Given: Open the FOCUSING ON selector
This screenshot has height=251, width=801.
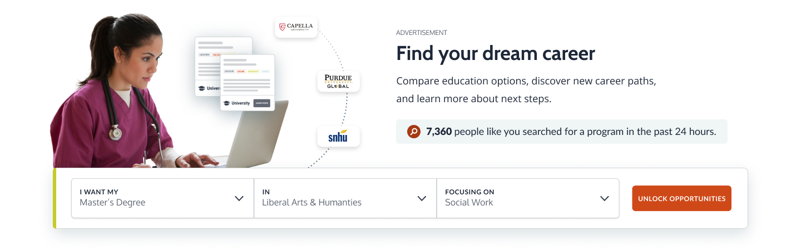Looking at the screenshot, I should coord(528,198).
